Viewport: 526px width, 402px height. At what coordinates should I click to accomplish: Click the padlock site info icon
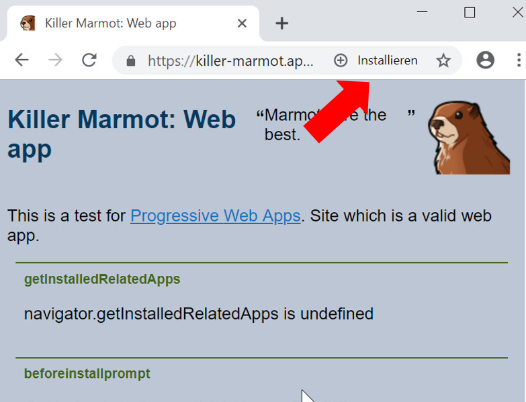(131, 60)
